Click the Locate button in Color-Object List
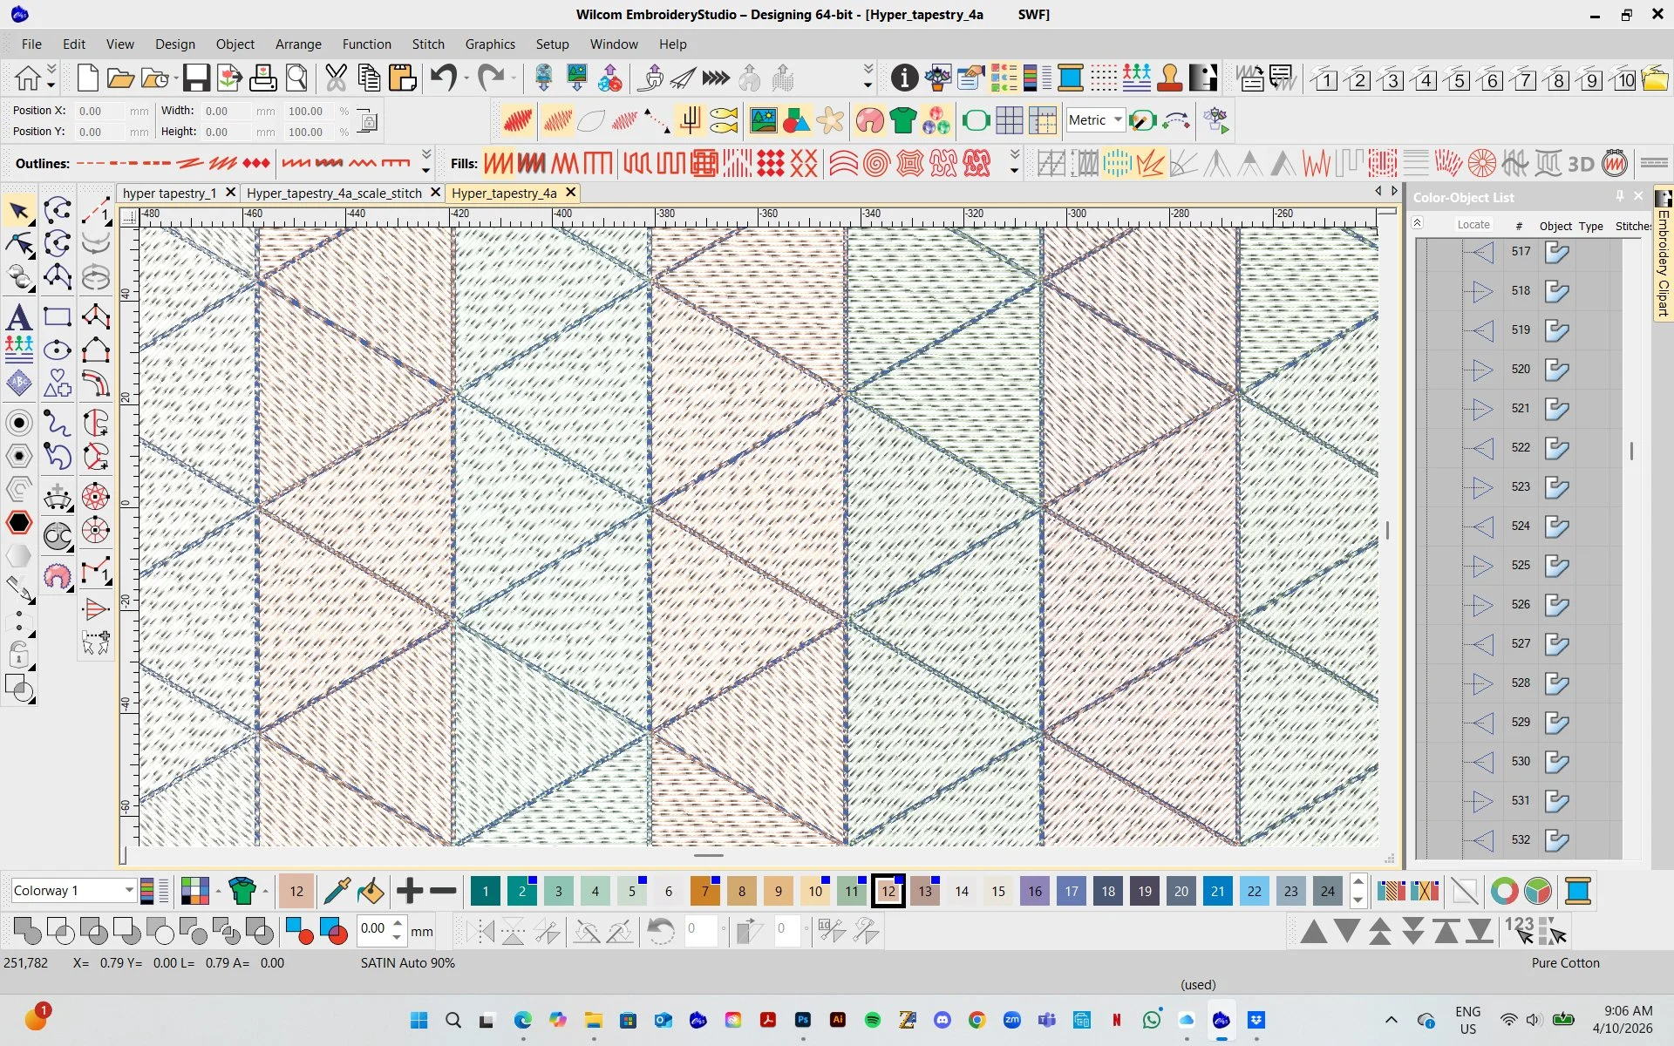 pyautogui.click(x=1473, y=224)
